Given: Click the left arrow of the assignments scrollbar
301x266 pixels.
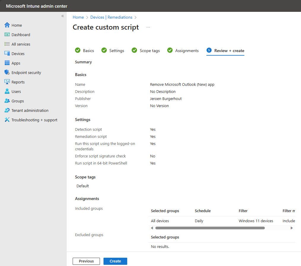Looking at the screenshot, I should tap(152, 228).
